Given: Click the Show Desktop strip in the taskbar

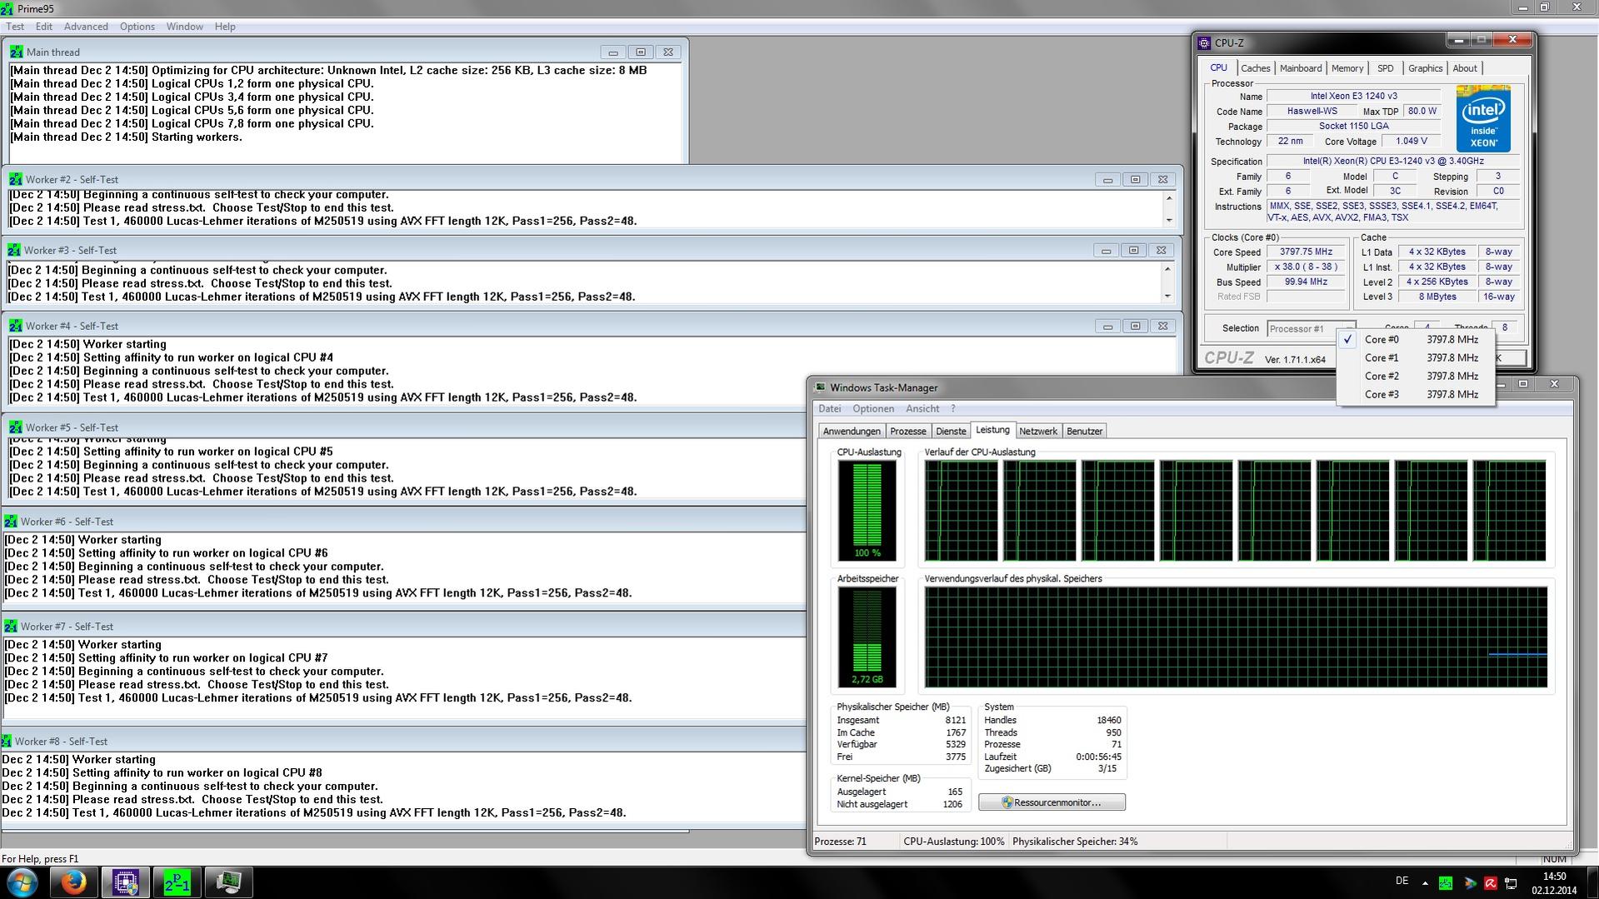Looking at the screenshot, I should 1592,882.
